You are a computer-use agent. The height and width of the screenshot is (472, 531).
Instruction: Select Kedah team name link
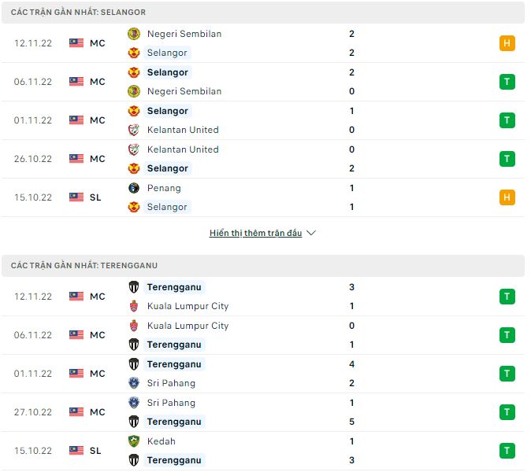[161, 441]
